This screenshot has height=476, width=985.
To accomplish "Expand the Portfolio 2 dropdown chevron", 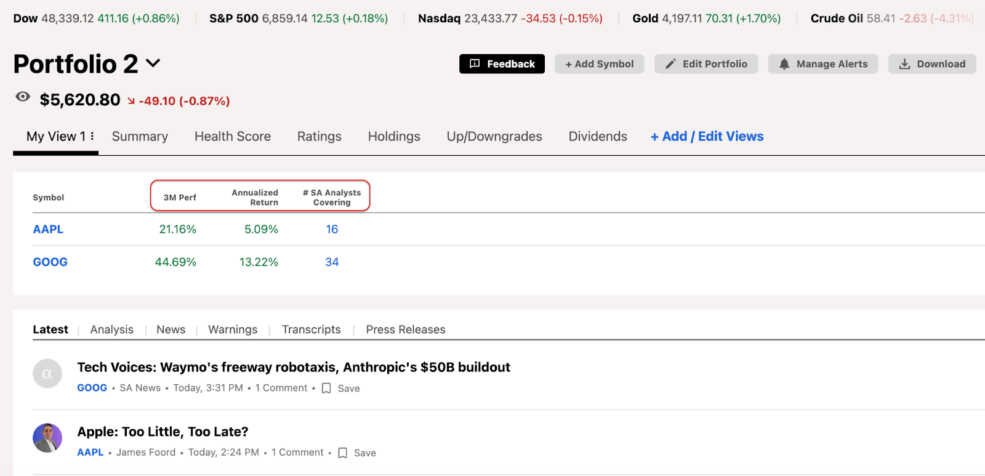I will pyautogui.click(x=153, y=63).
